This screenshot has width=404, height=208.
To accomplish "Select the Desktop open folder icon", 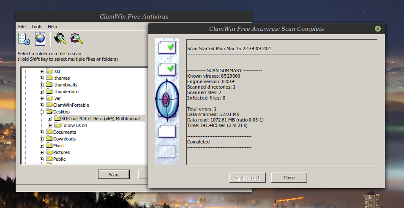I will pyautogui.click(x=49, y=111).
